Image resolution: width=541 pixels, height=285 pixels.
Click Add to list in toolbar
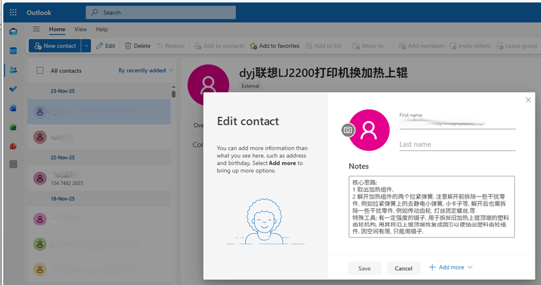326,46
